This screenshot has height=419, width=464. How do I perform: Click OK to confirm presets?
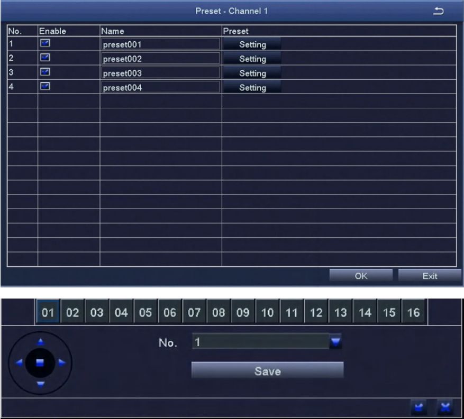pyautogui.click(x=361, y=275)
